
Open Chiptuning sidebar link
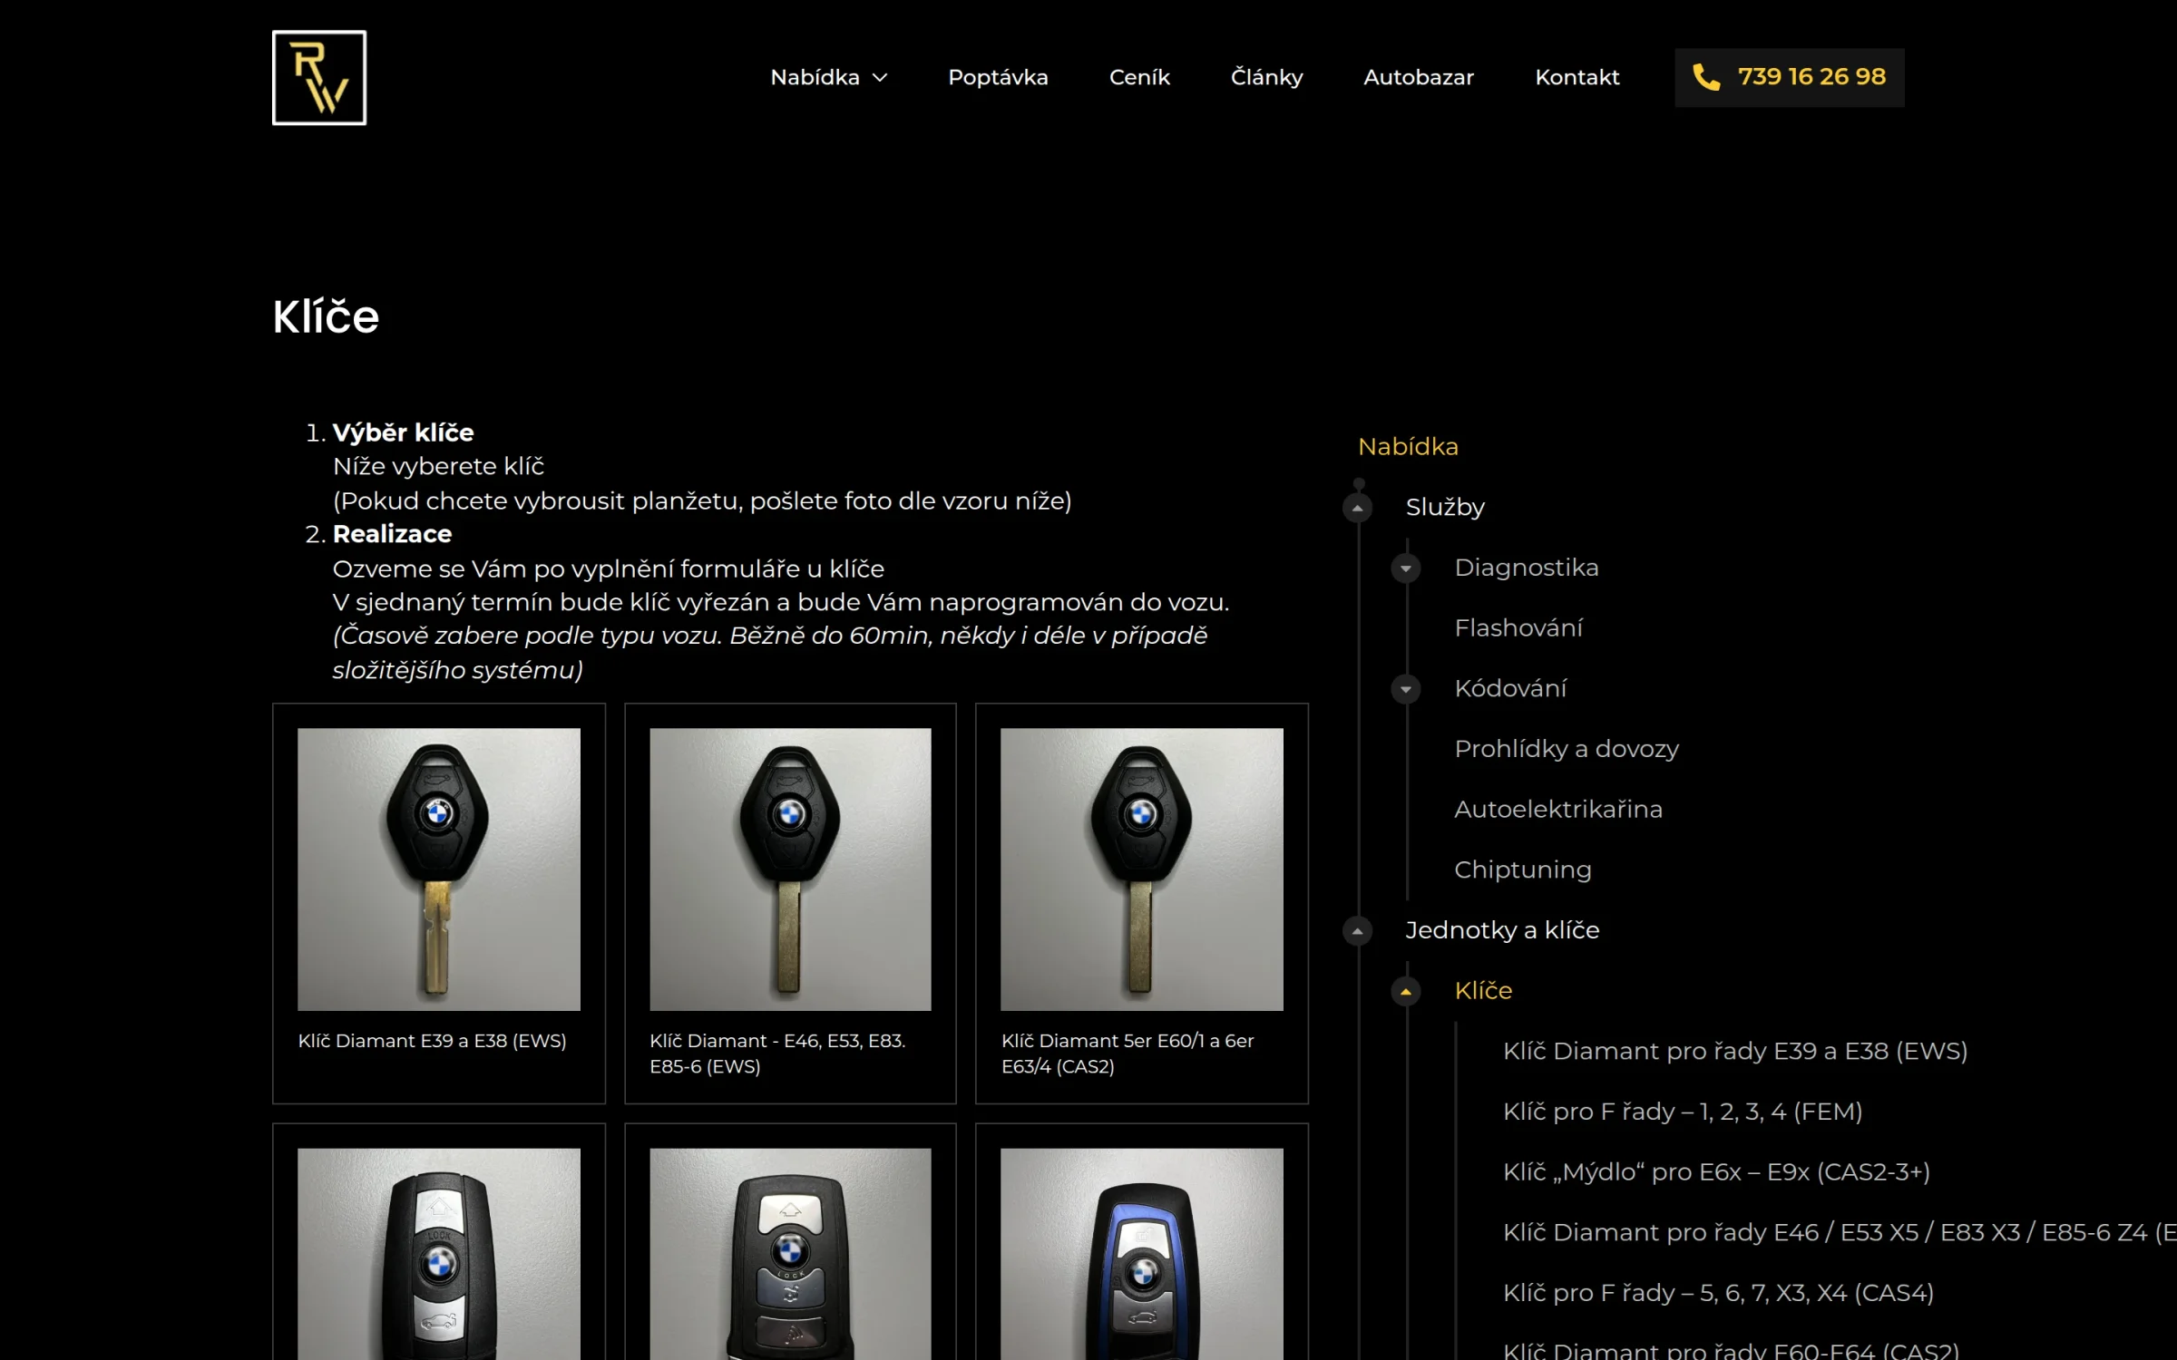tap(1523, 870)
